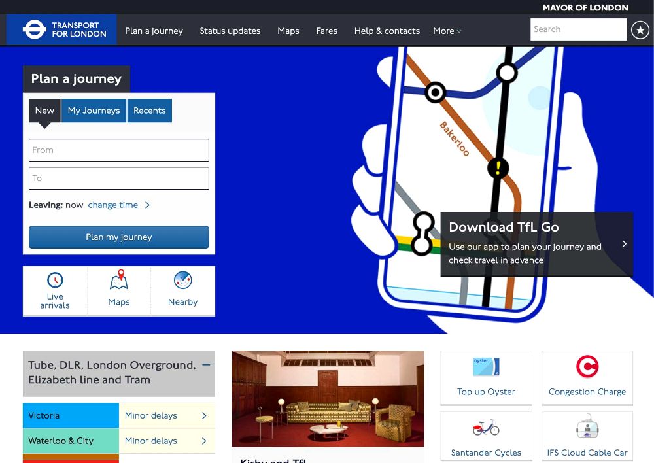Click the Congestion Charge C icon

(x=587, y=366)
